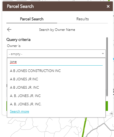Focus the 'jone' search text field
This screenshot has height=137, width=114.
(56, 62)
